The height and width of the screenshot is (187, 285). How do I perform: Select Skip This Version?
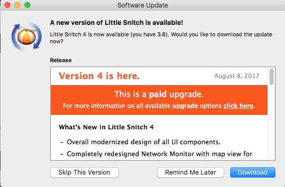pyautogui.click(x=84, y=172)
